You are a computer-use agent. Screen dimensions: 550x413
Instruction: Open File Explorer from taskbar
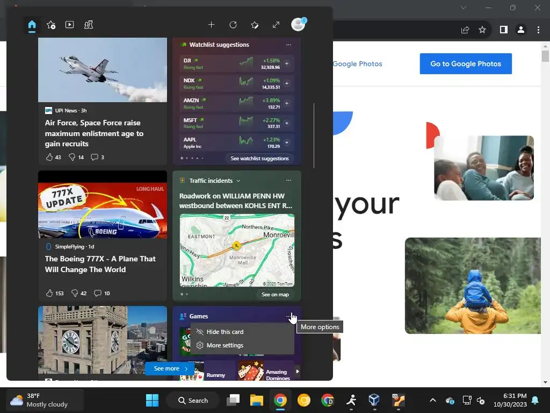pos(256,400)
